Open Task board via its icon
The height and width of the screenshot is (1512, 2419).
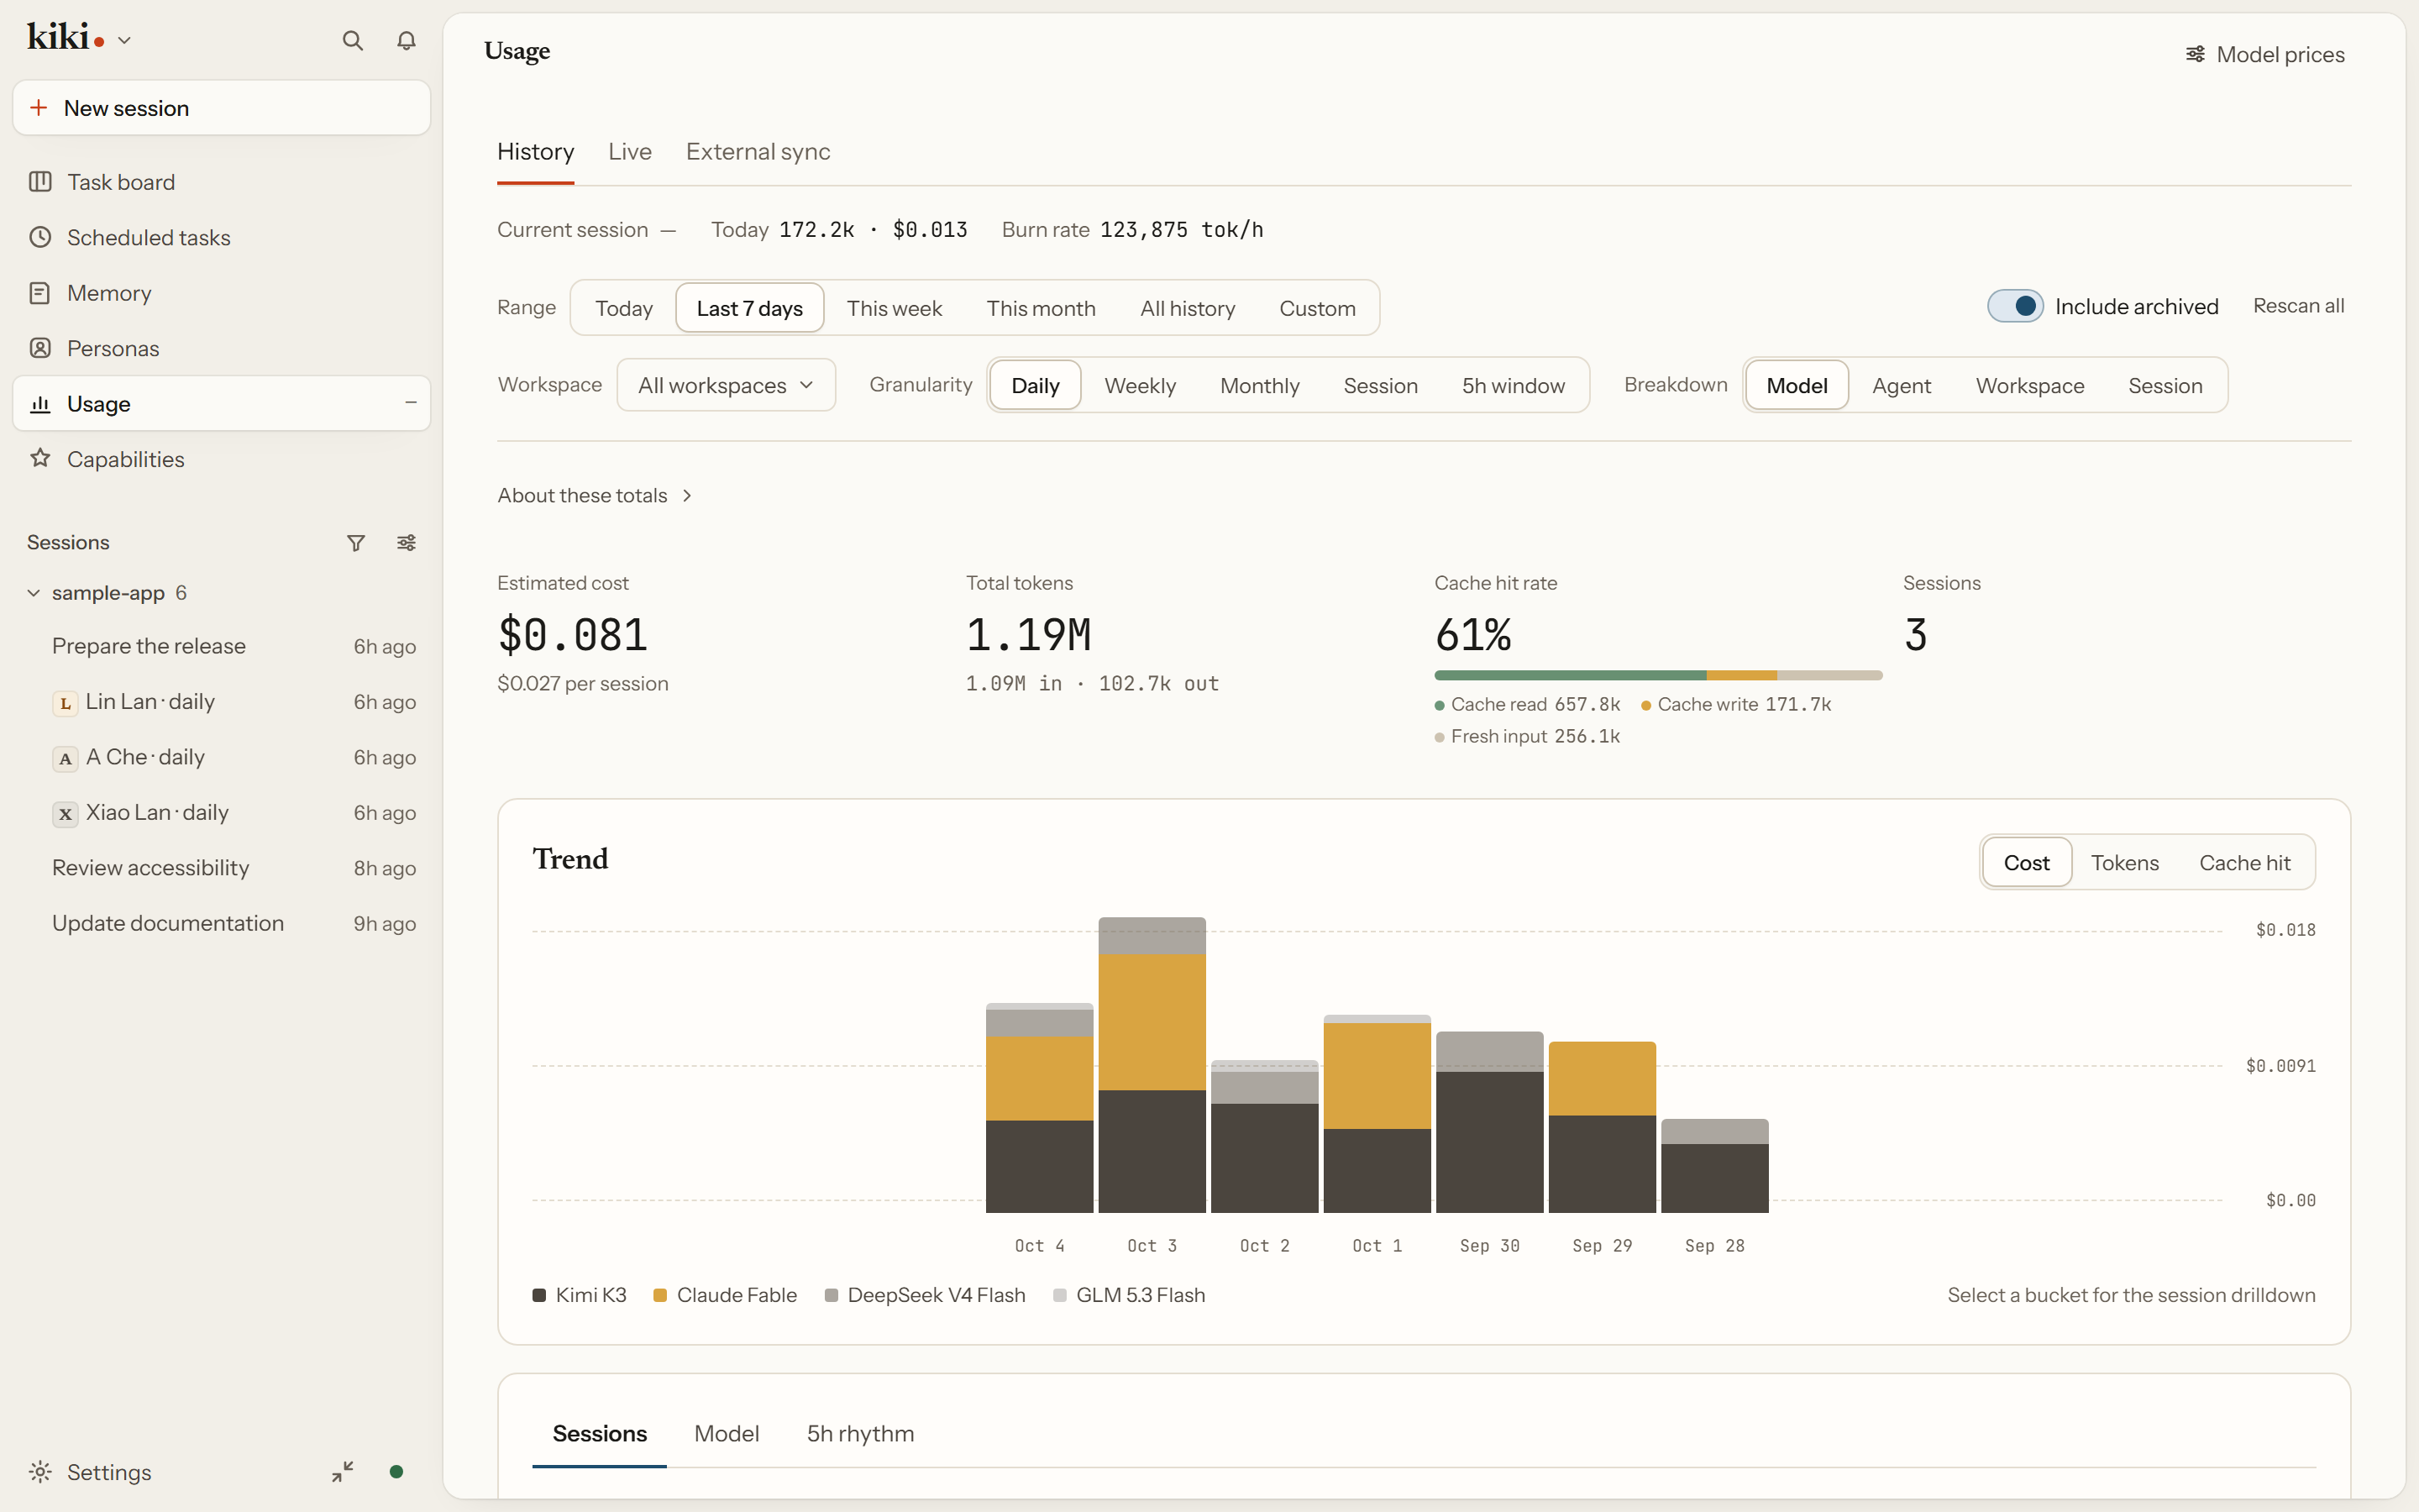pos(40,181)
